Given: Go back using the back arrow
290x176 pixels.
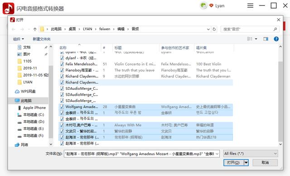Looking at the screenshot, I should (x=13, y=29).
